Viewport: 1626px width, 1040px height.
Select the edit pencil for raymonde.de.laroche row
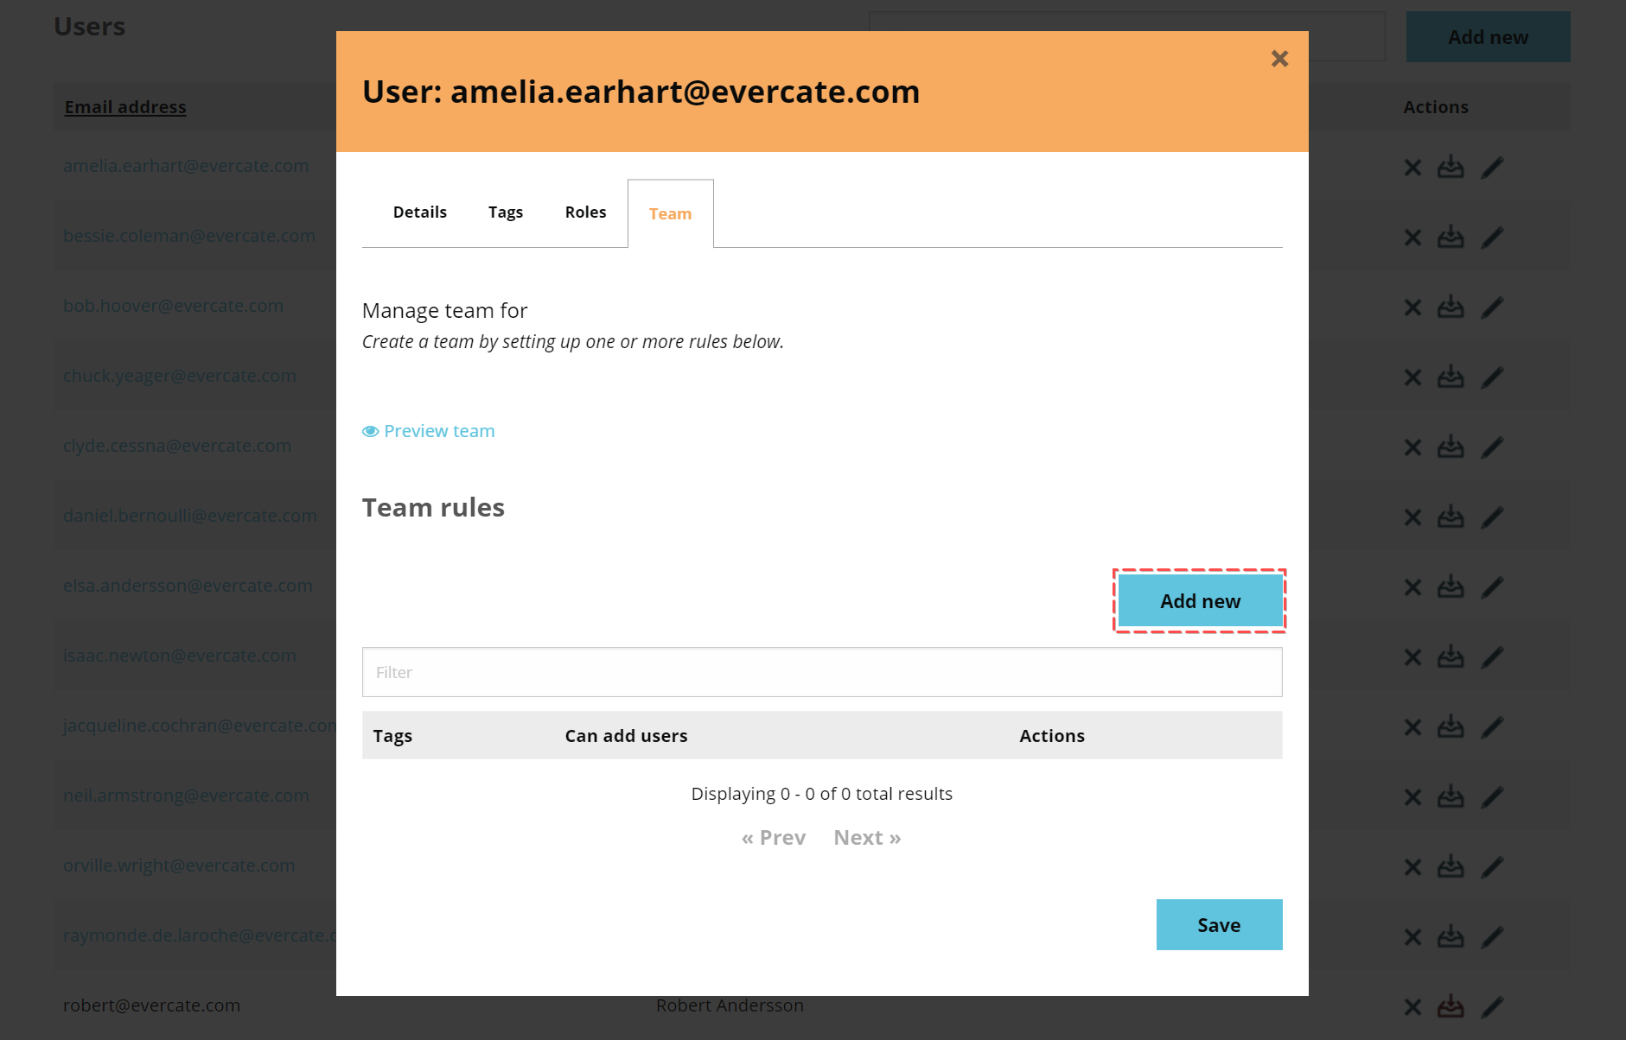(x=1493, y=935)
